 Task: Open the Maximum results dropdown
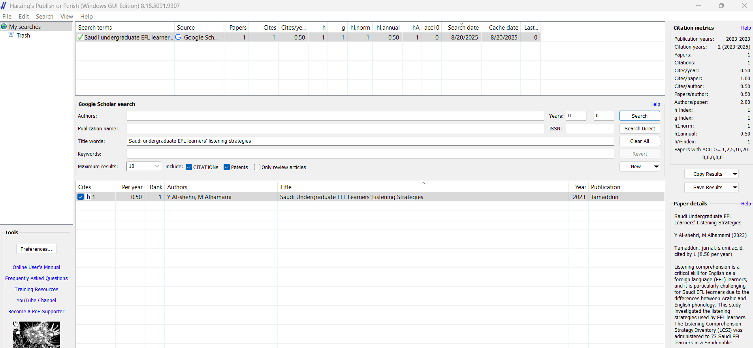click(157, 166)
